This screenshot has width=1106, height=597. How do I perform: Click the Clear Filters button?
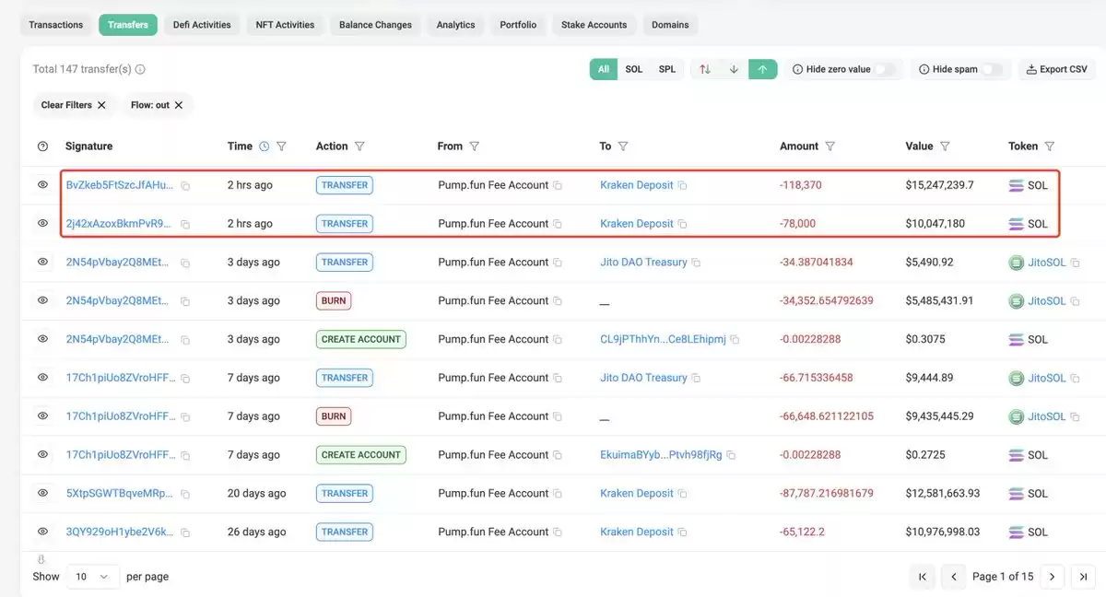point(73,105)
